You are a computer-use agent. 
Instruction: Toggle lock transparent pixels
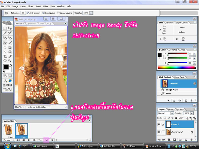coord(165,118)
